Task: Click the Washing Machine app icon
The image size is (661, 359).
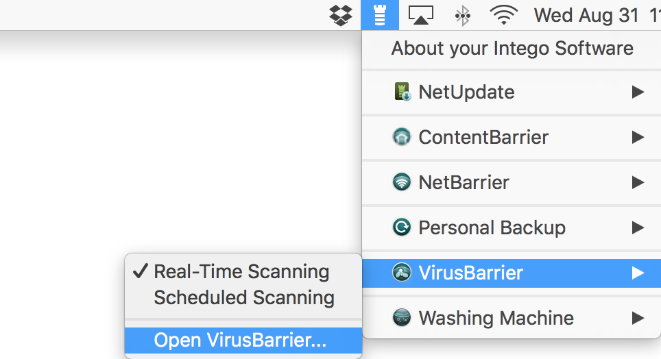Action: [x=402, y=318]
